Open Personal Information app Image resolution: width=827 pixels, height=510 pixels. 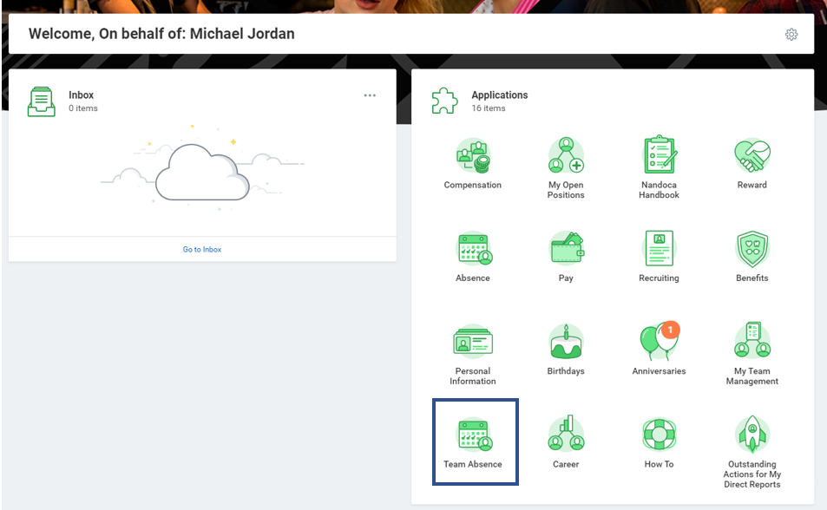(473, 342)
